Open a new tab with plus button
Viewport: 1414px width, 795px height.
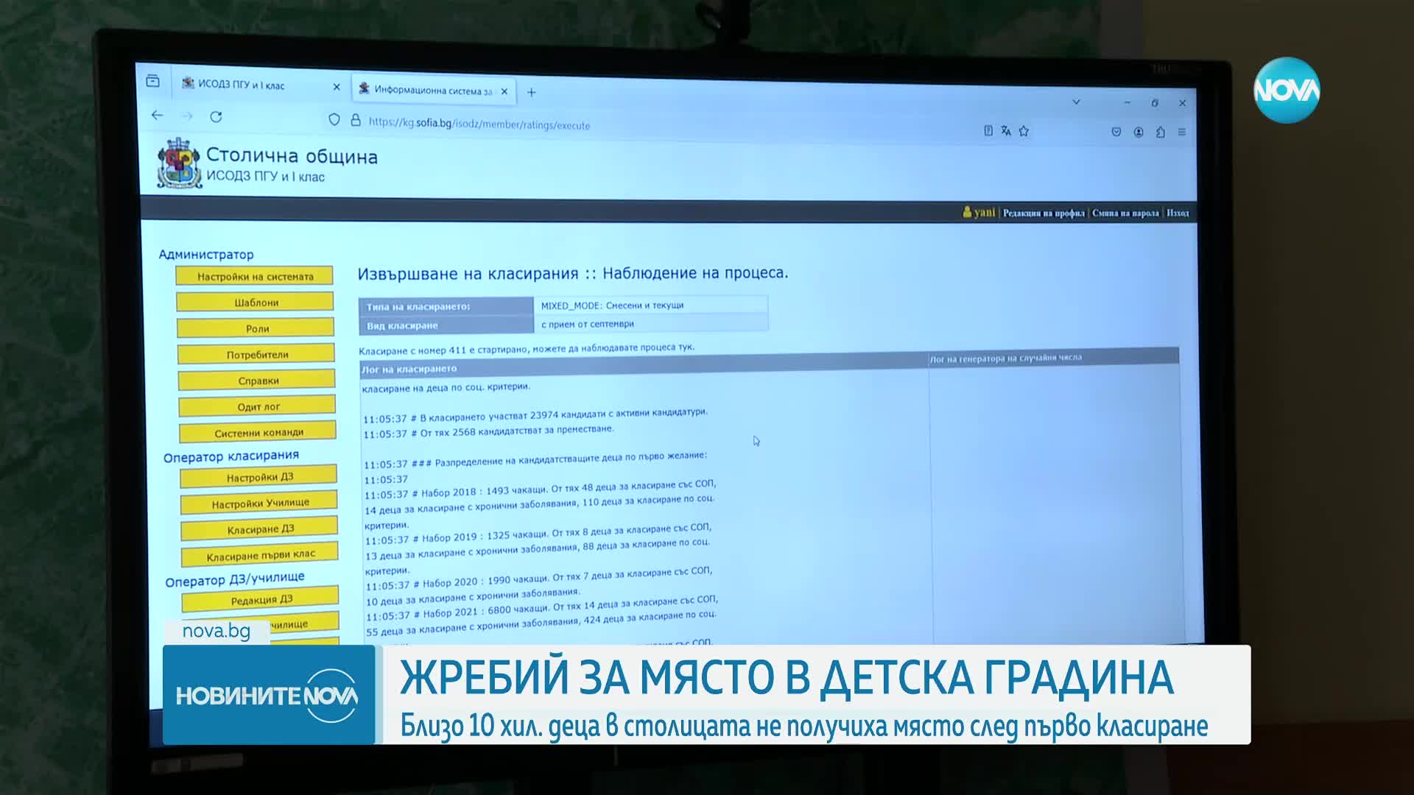531,92
